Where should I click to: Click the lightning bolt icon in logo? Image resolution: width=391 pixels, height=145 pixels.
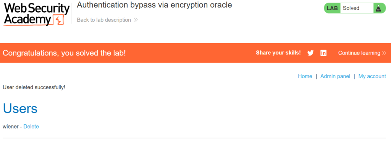[59, 20]
